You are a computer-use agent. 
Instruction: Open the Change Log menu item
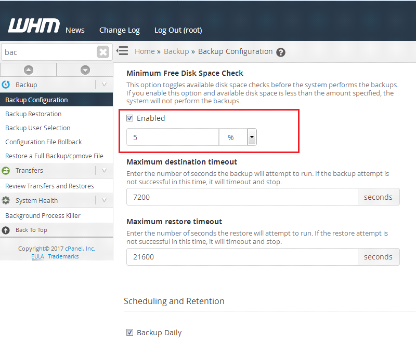(x=120, y=31)
